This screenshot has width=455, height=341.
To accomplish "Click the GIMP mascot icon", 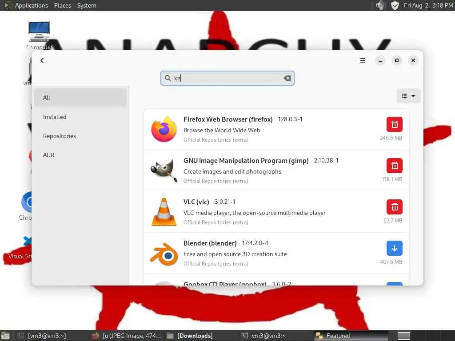I will tap(164, 170).
